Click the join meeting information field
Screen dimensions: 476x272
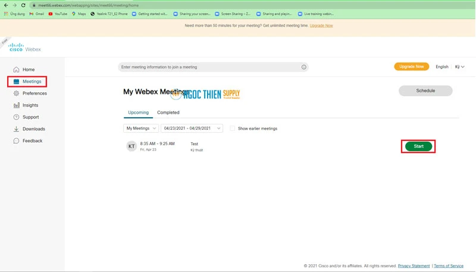213,67
